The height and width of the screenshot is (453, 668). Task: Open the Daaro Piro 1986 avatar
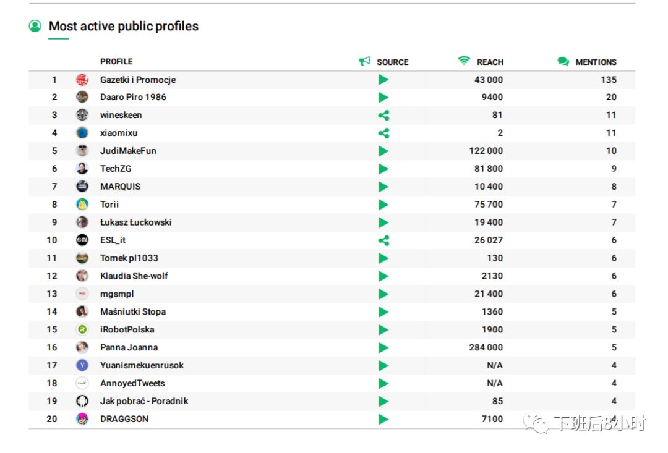pyautogui.click(x=82, y=97)
